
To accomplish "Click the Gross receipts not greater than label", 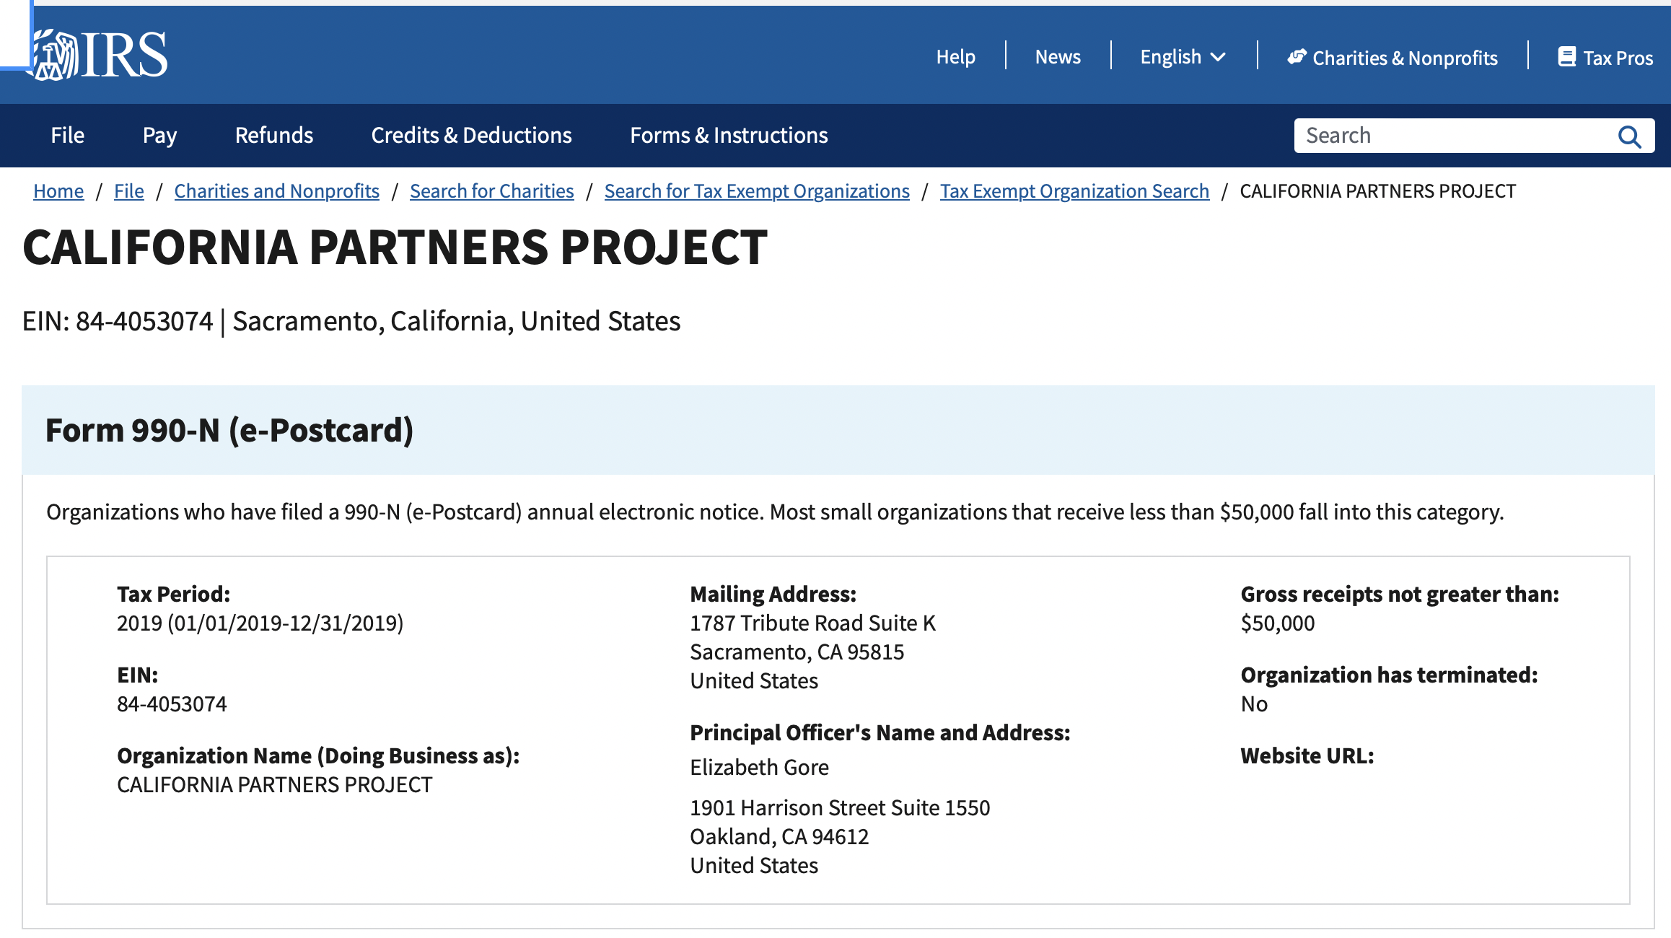I will coord(1399,594).
